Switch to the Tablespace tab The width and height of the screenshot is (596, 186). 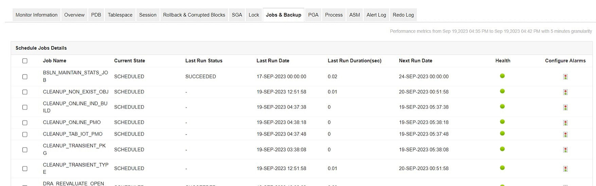(x=120, y=15)
